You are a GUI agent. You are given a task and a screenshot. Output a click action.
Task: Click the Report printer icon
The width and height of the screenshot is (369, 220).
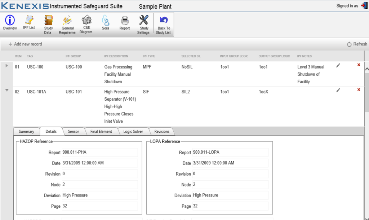[x=125, y=23]
